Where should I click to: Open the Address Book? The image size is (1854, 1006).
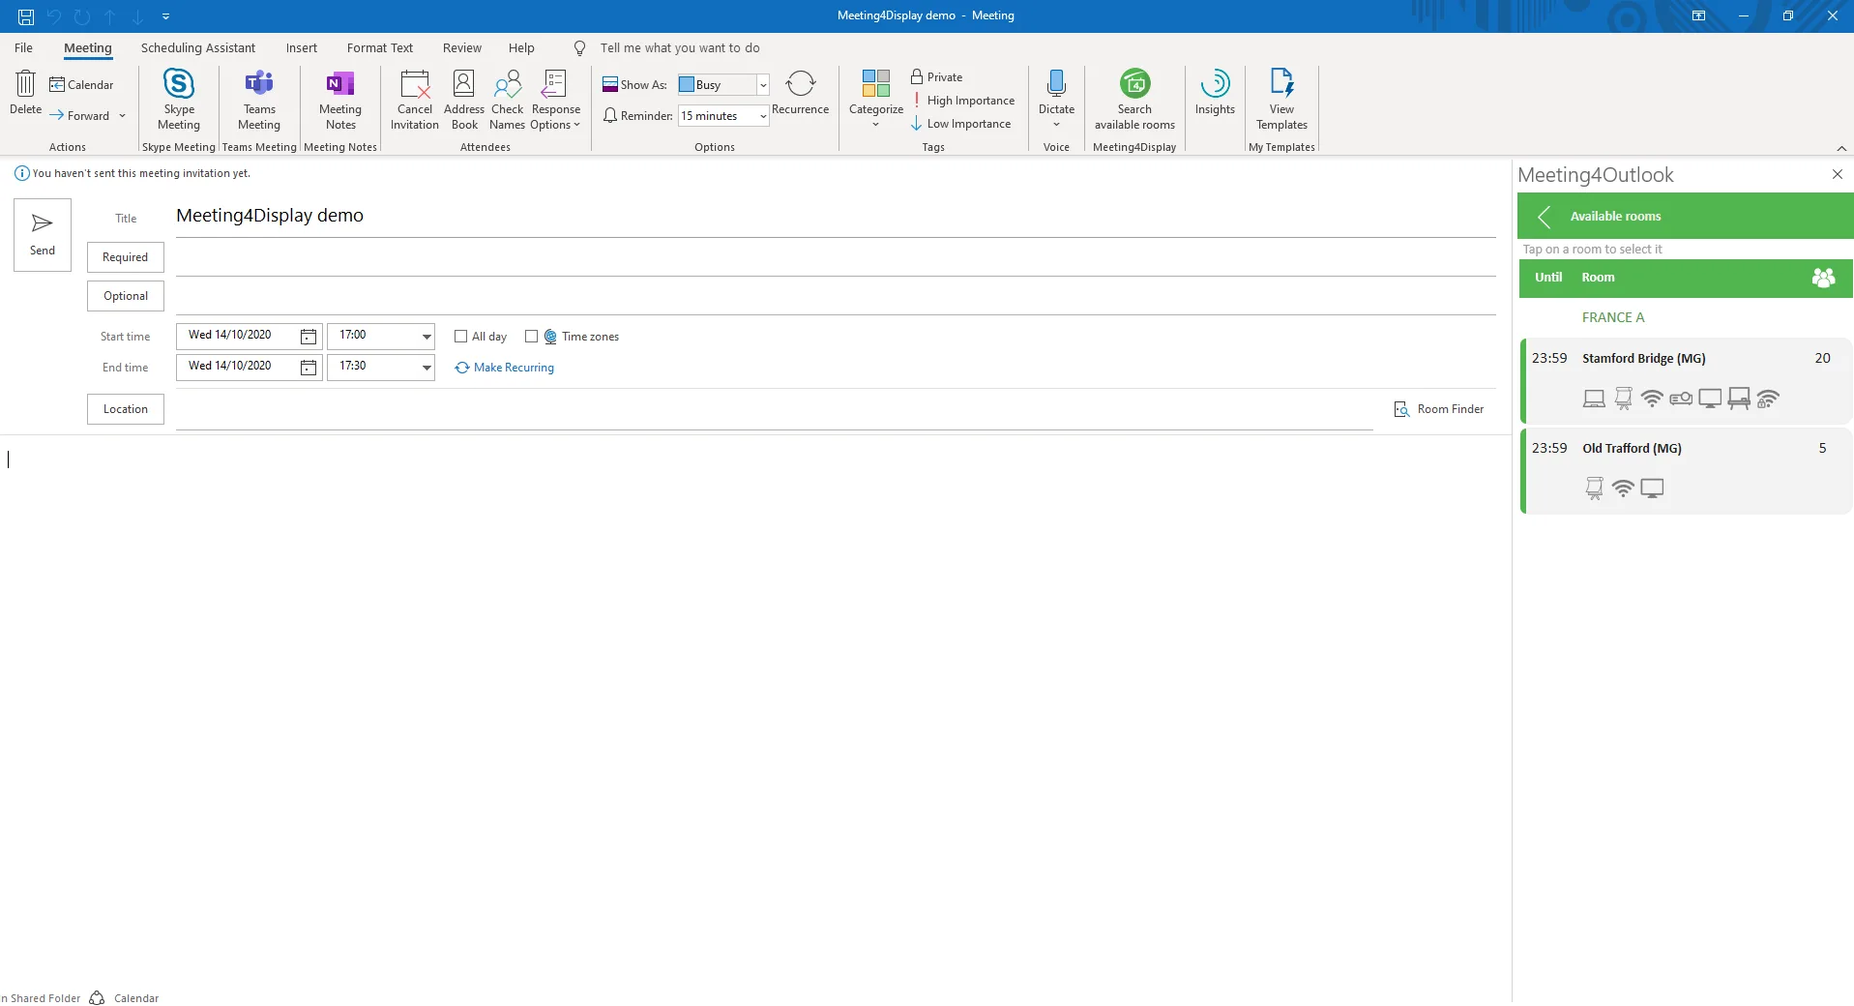(x=464, y=100)
